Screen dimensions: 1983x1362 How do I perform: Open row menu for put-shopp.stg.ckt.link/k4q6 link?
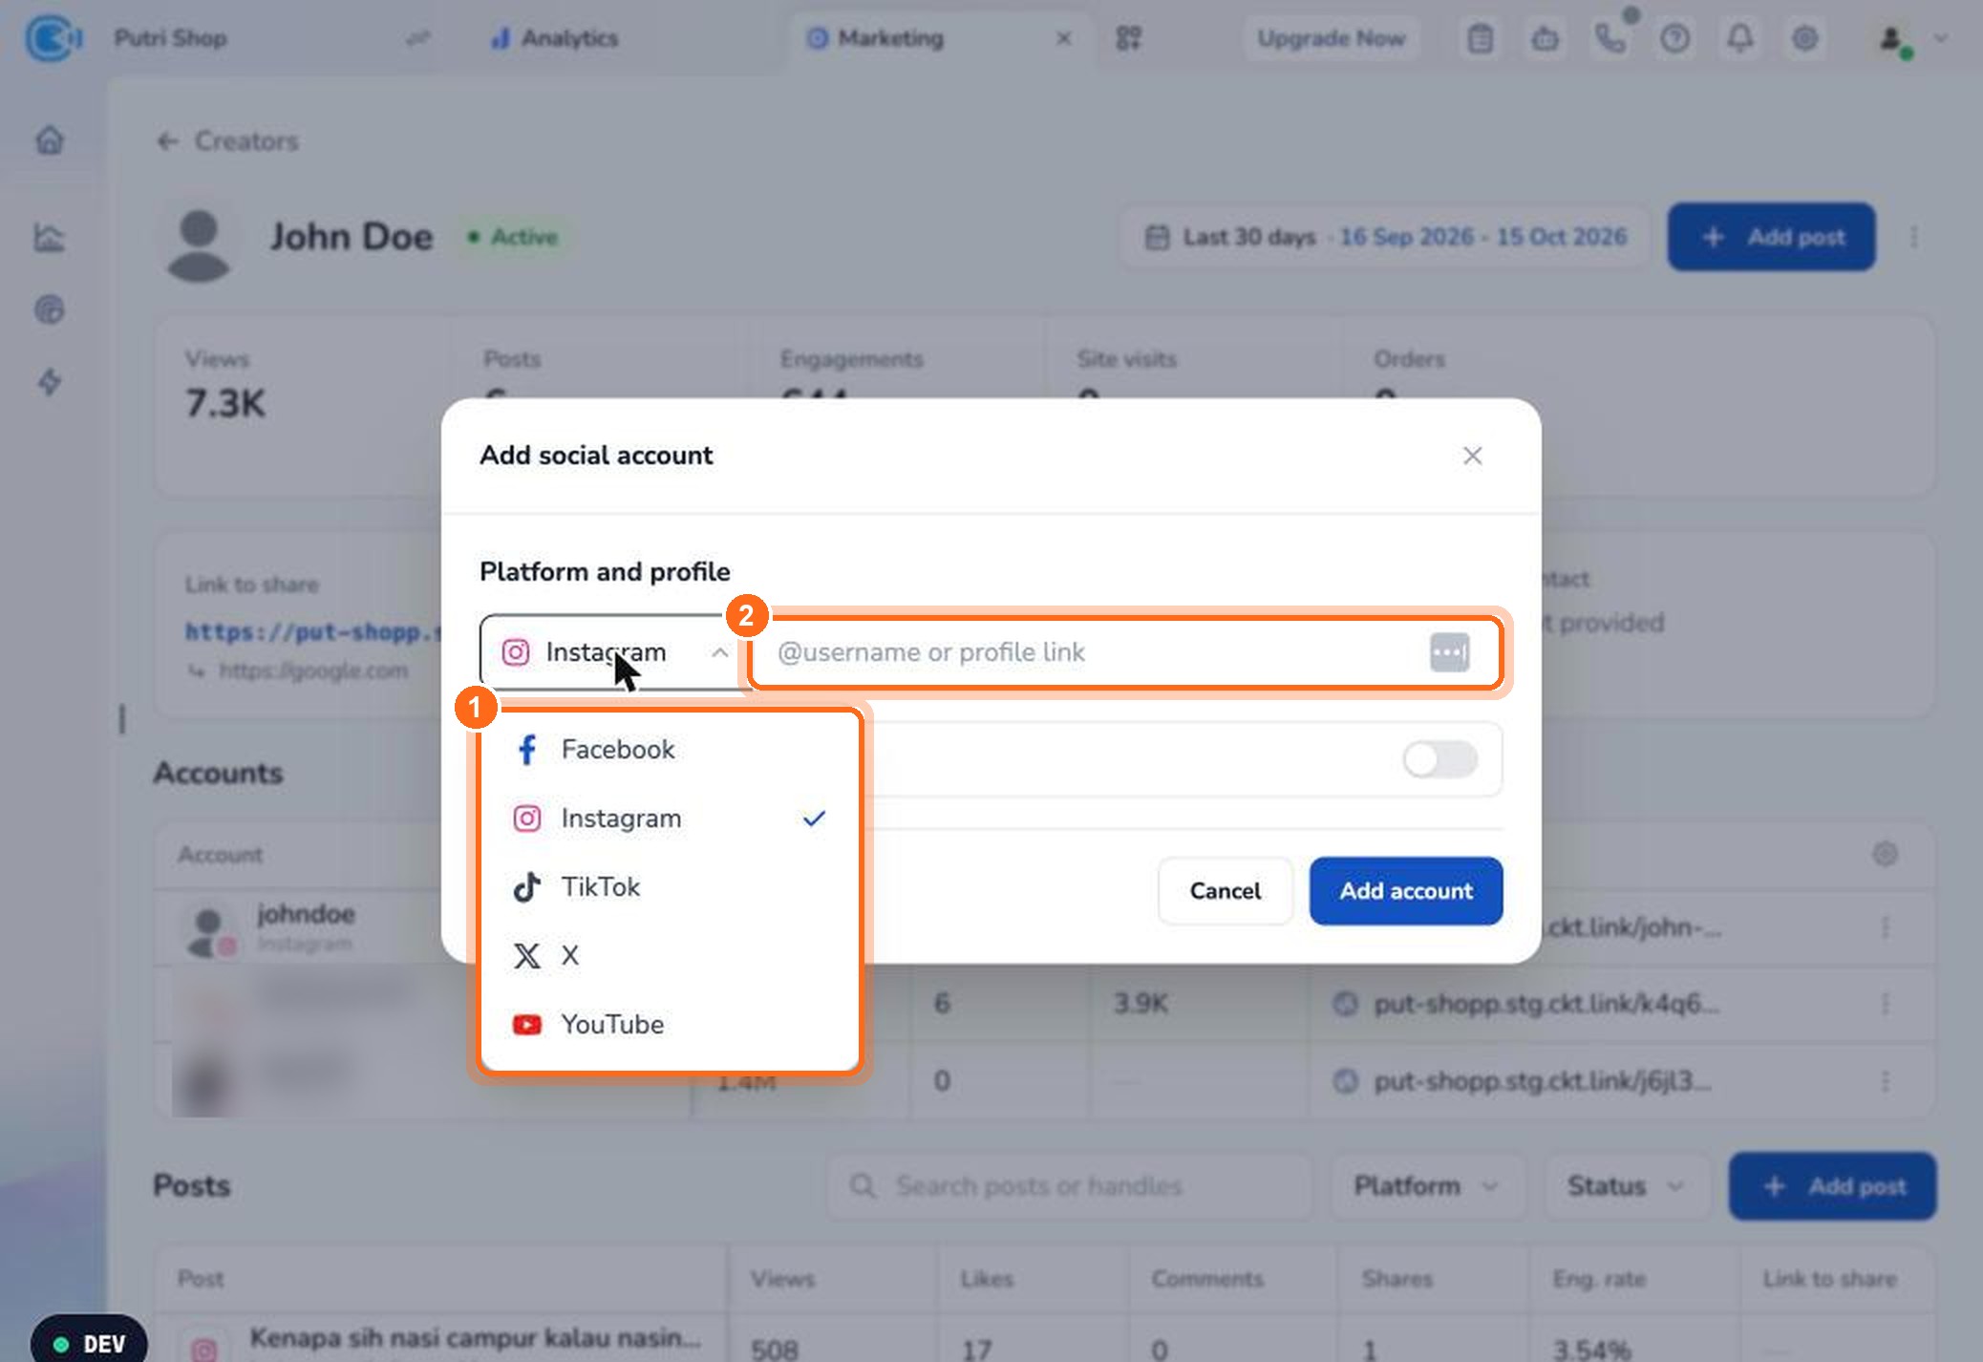pyautogui.click(x=1885, y=1004)
